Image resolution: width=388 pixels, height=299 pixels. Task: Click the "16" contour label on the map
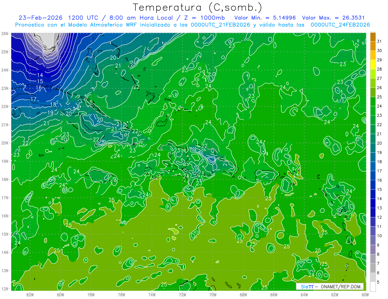pyautogui.click(x=39, y=87)
